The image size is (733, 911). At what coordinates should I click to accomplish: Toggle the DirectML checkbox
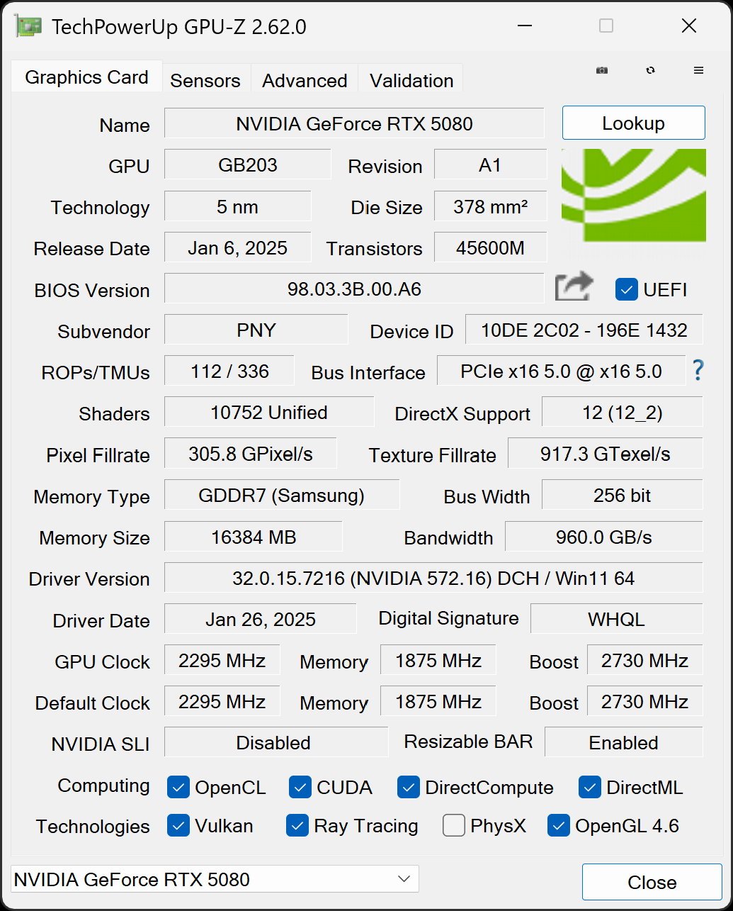click(x=590, y=787)
